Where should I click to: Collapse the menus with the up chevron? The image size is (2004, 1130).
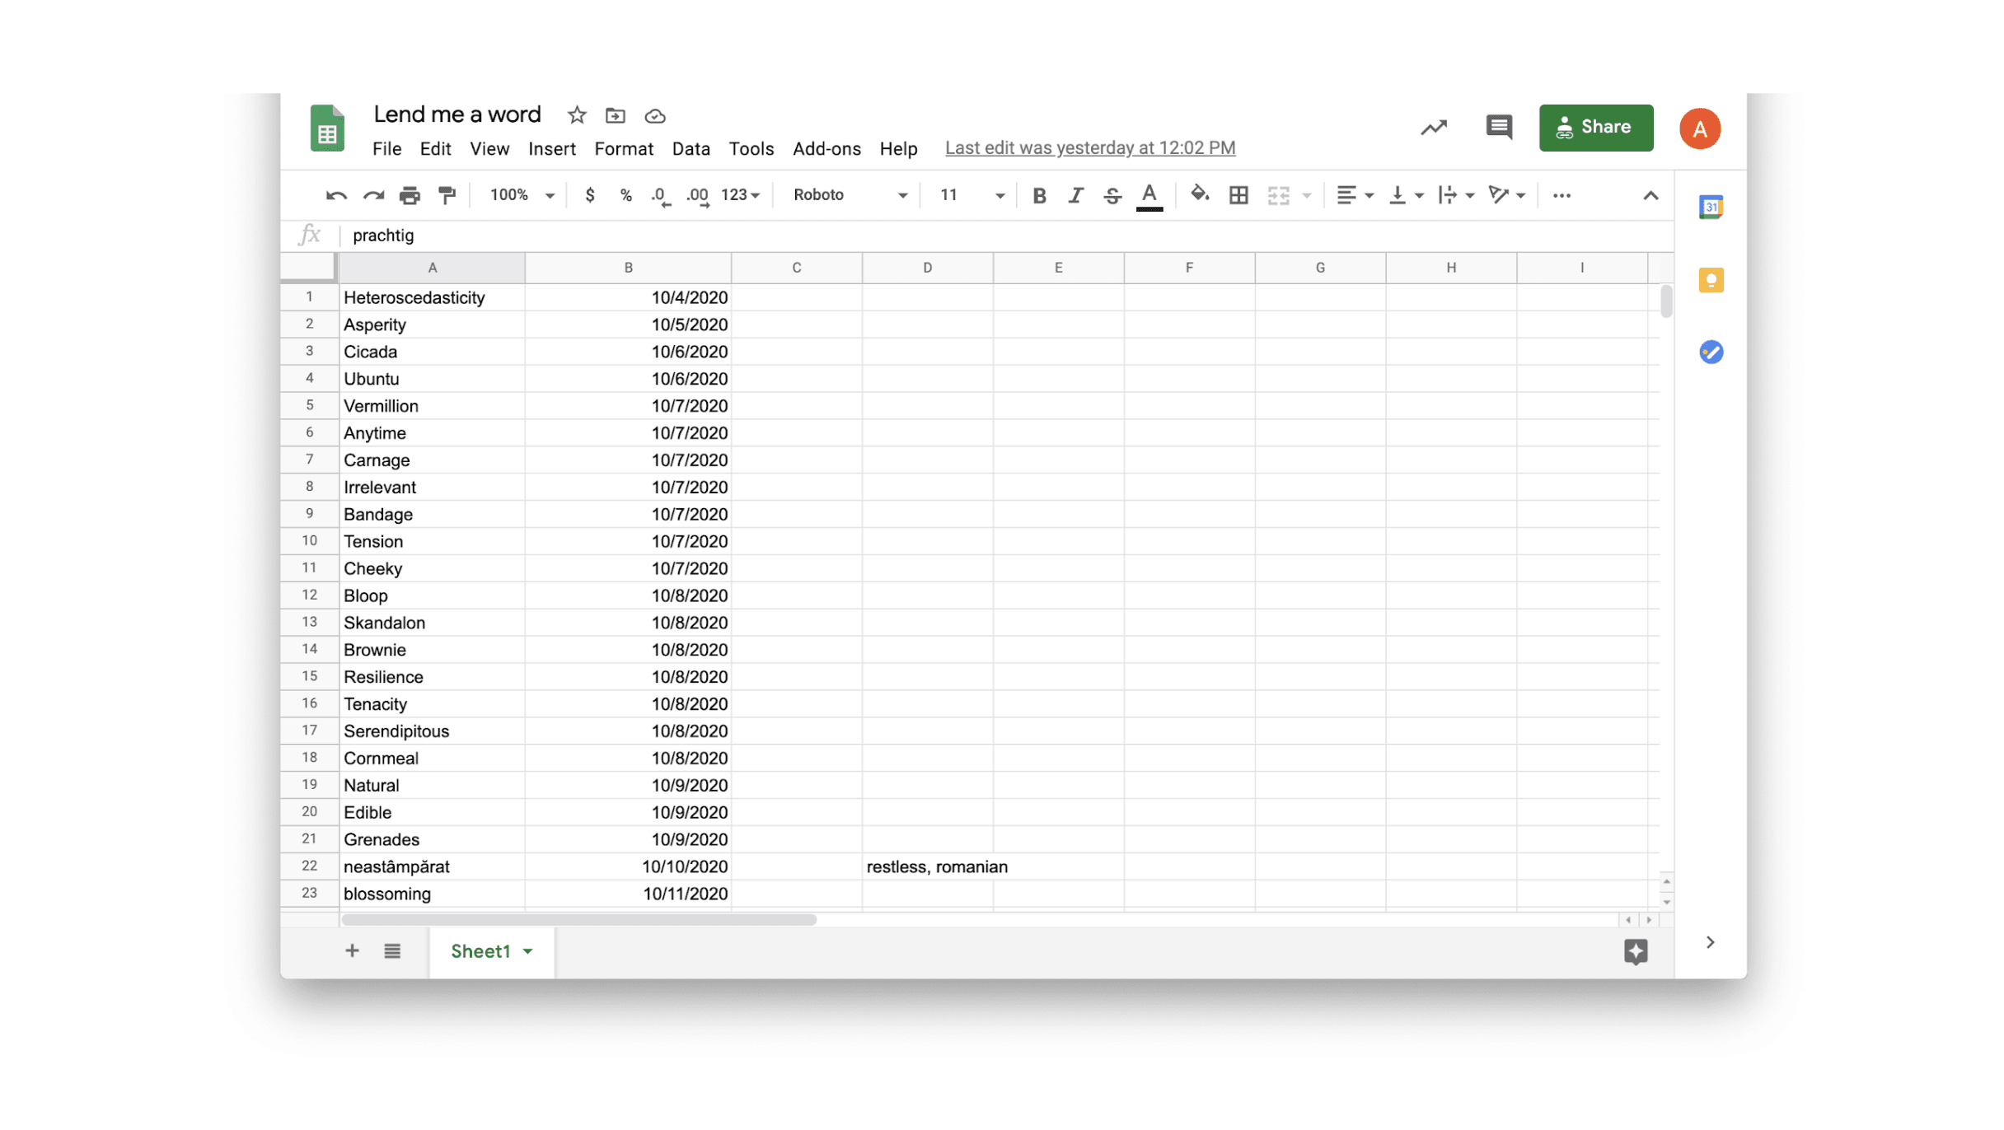click(1650, 196)
